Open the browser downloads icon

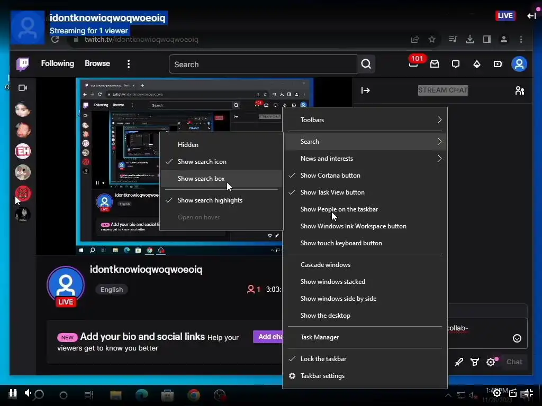tap(470, 39)
